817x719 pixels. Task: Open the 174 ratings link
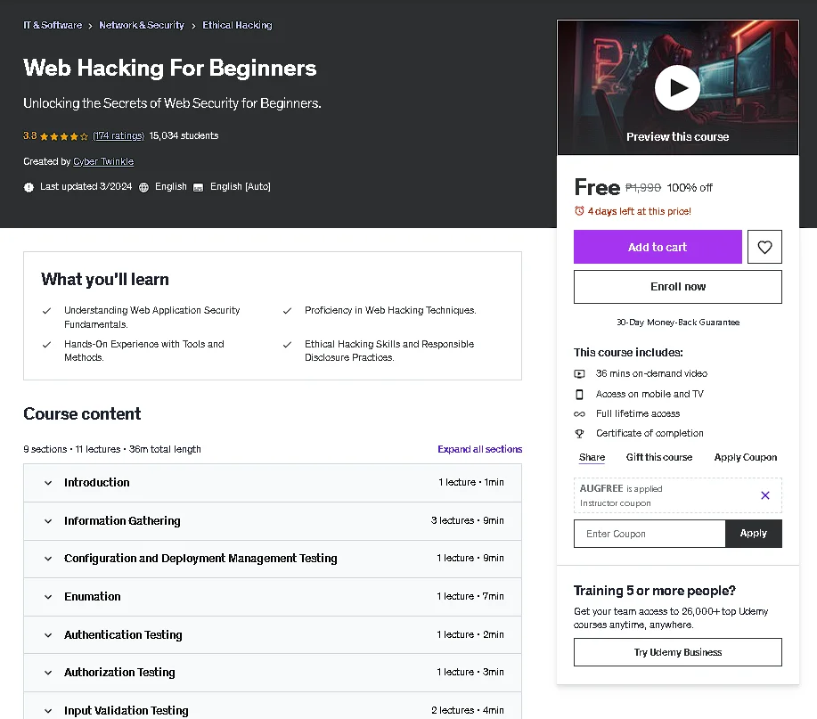(x=118, y=135)
